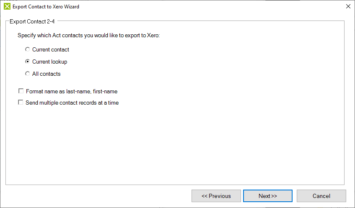The image size is (355, 208).
Task: Go back with the << Previous button
Action: (x=216, y=196)
